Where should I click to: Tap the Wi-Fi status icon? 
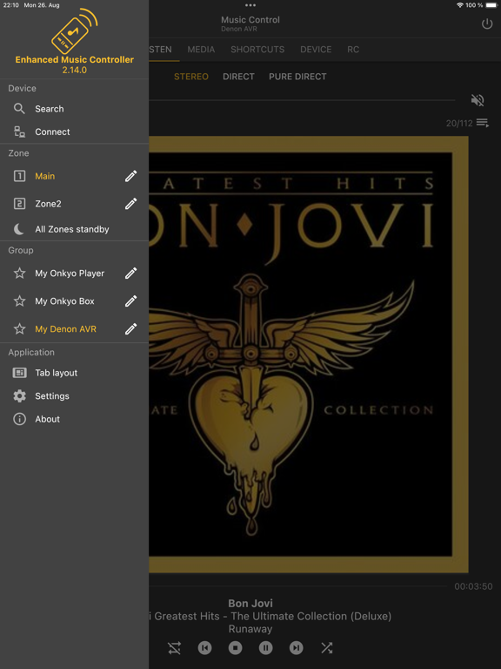459,5
